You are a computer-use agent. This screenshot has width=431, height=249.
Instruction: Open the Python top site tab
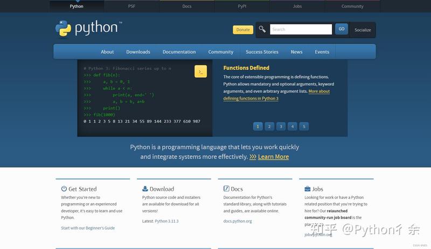pos(77,6)
